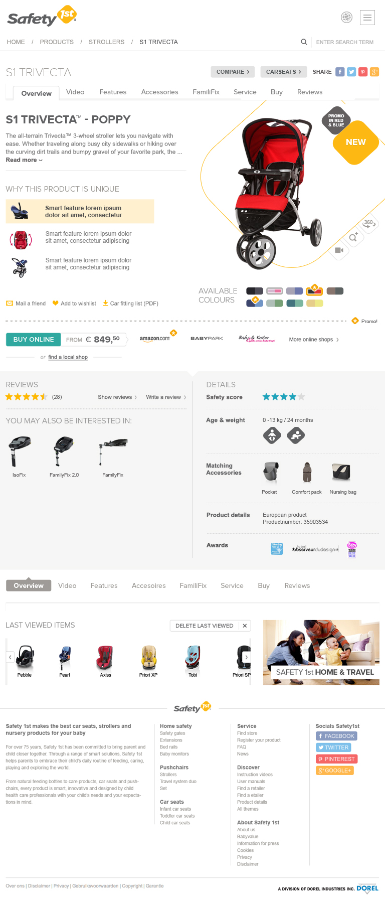Share on Pinterest via the share icon
The height and width of the screenshot is (903, 385).
pos(363,72)
